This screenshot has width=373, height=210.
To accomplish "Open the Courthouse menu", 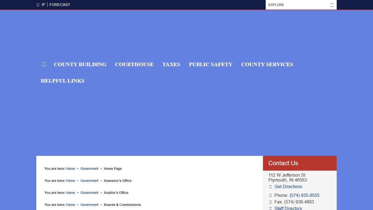I will (134, 65).
